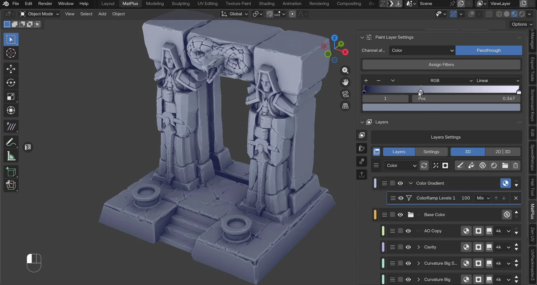
Task: Click the zoom magnifier viewport icon
Action: point(345,70)
